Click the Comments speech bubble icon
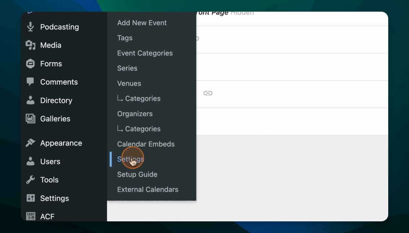 31,82
